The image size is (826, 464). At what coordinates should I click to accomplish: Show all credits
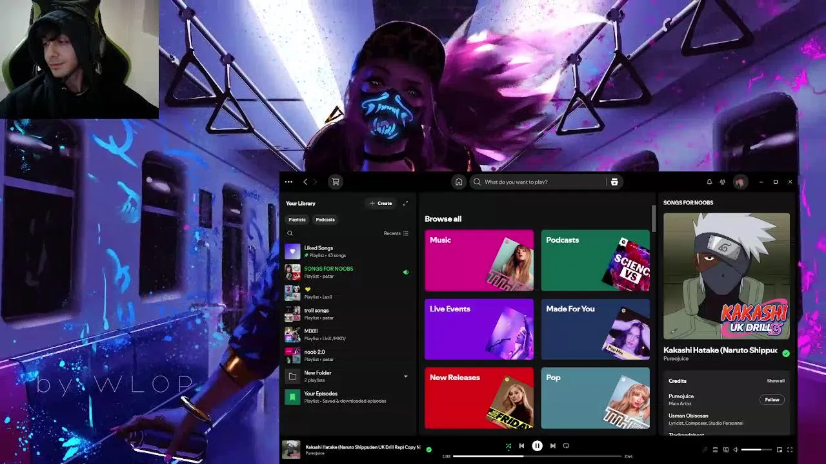(x=776, y=381)
